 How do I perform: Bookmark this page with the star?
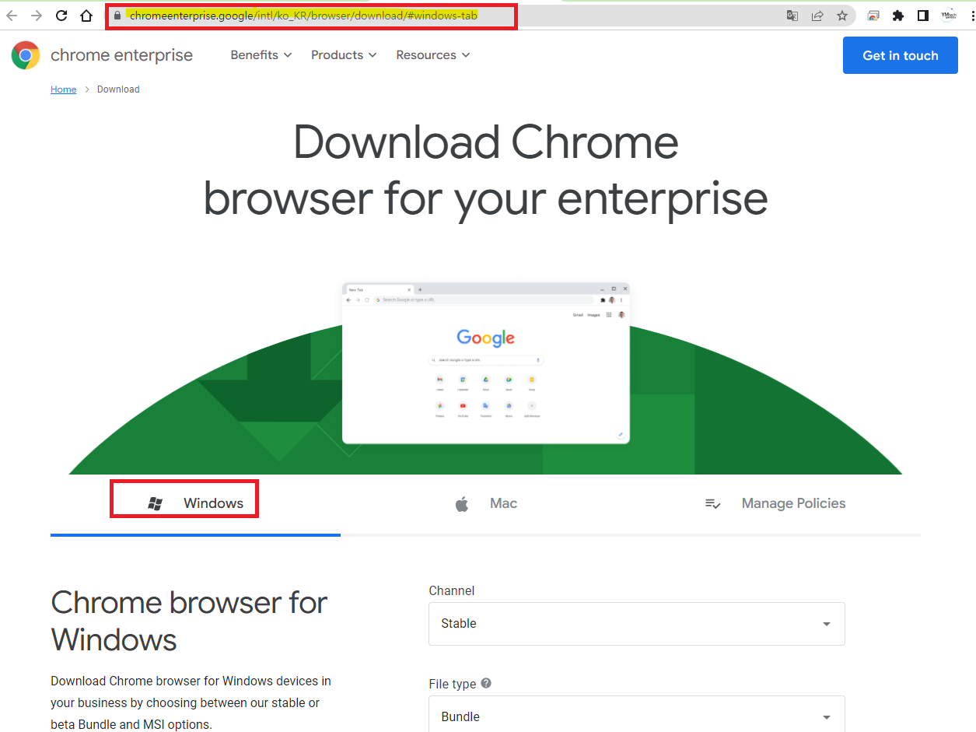pyautogui.click(x=842, y=16)
